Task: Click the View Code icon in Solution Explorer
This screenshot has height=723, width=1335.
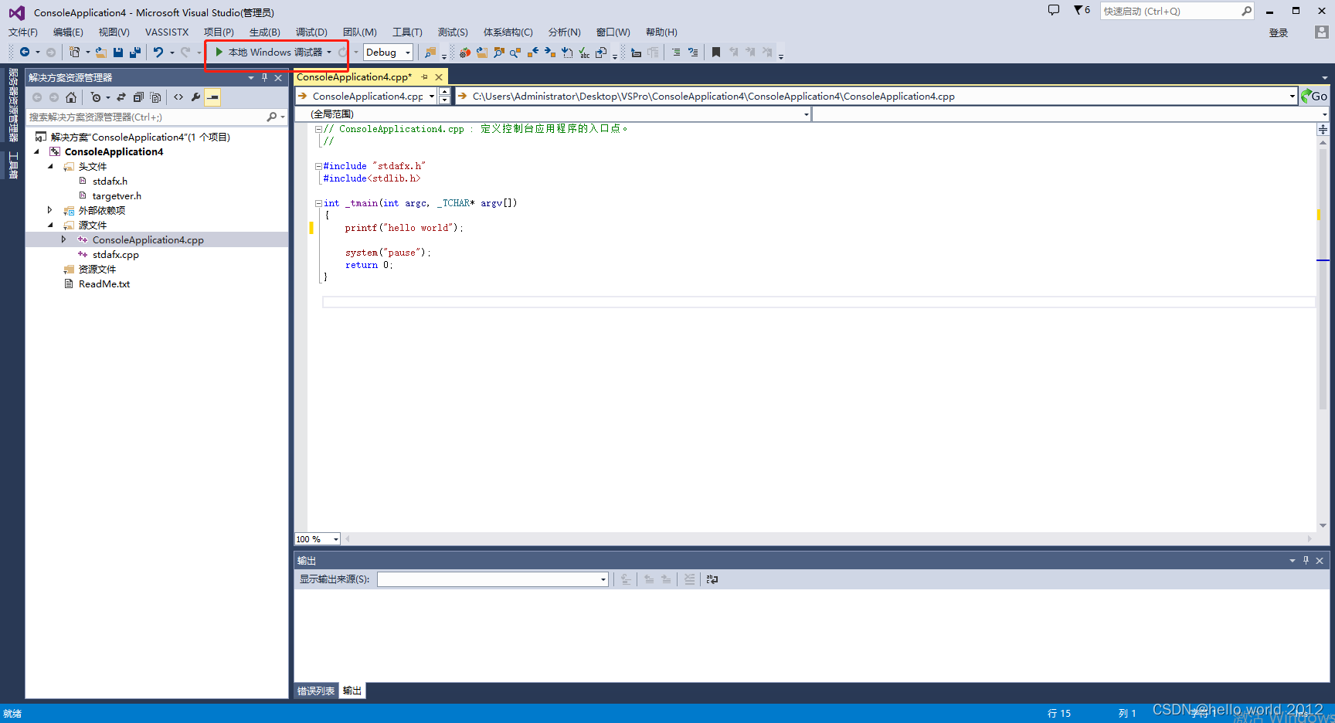Action: tap(178, 97)
